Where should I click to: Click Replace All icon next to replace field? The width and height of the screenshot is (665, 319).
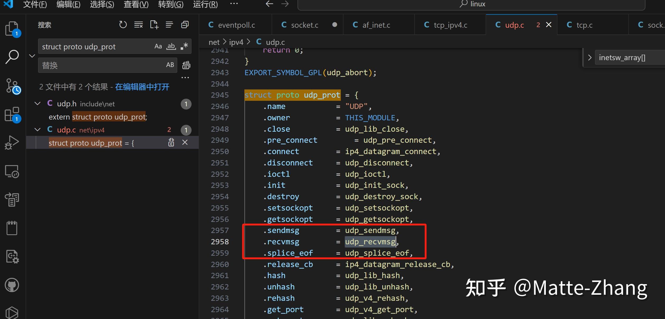(x=186, y=65)
